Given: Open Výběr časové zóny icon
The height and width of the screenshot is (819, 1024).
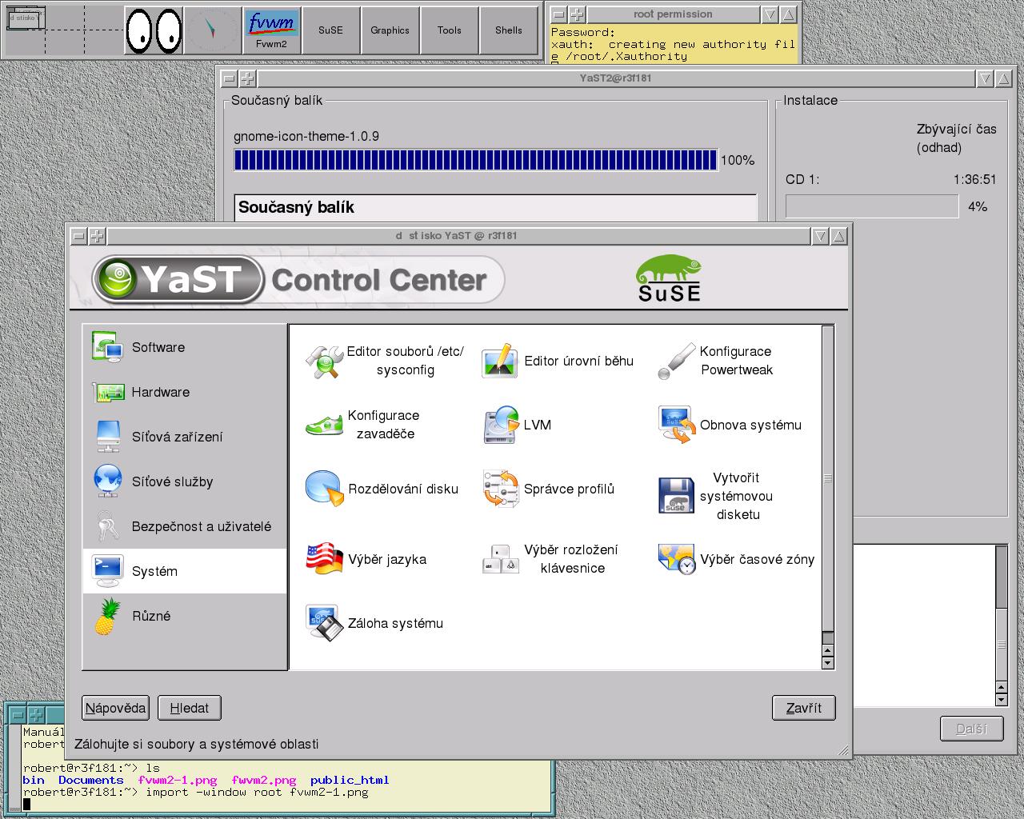Looking at the screenshot, I should click(x=677, y=559).
